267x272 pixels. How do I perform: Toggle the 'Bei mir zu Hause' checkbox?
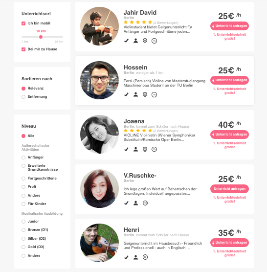23,49
